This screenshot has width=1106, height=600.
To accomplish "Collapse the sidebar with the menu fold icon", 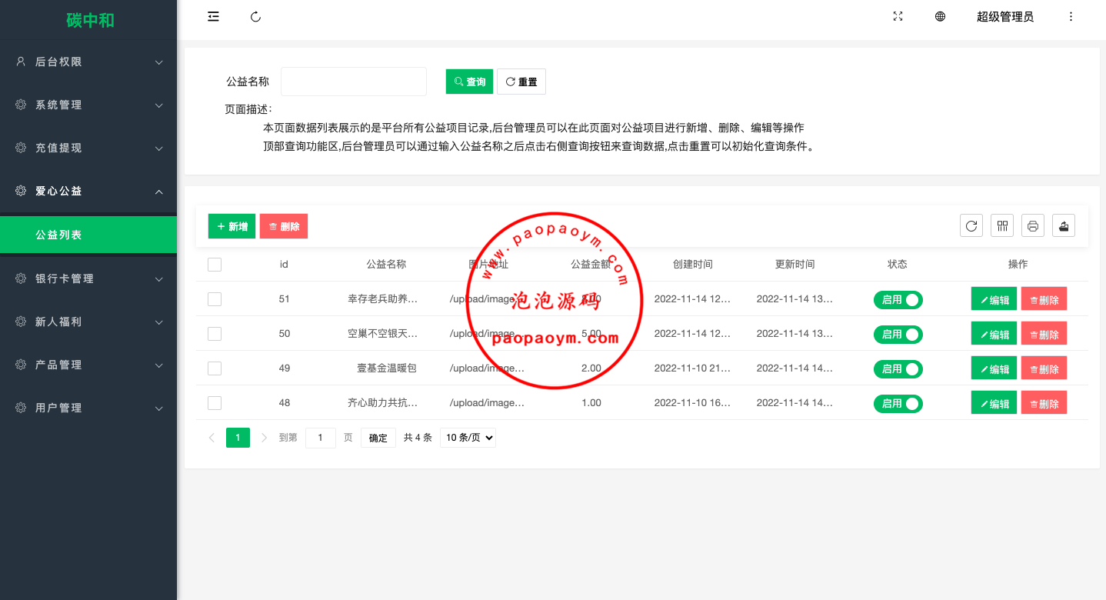I will (214, 17).
